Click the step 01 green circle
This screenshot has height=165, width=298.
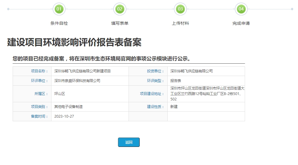click(59, 9)
